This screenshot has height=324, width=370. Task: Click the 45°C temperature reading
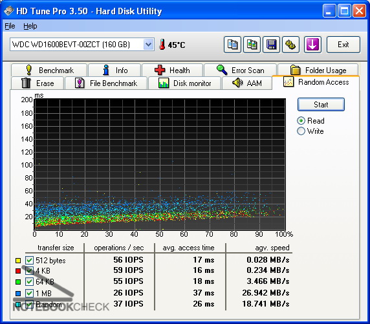click(x=177, y=45)
